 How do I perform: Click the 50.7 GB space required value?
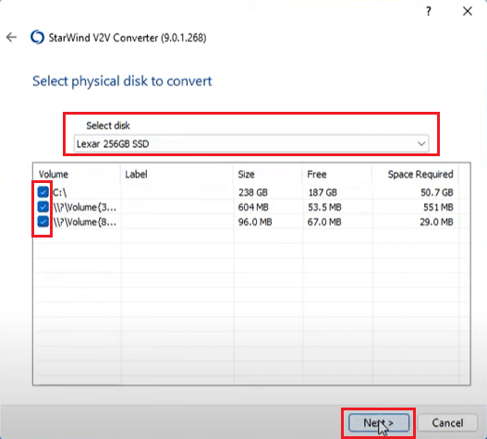(437, 192)
